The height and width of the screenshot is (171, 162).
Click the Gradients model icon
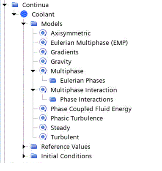(x=43, y=52)
